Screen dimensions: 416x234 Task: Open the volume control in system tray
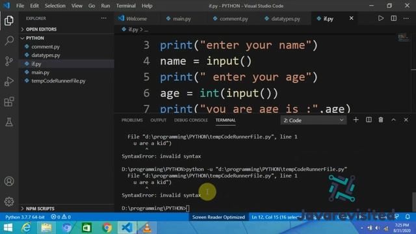click(x=378, y=228)
